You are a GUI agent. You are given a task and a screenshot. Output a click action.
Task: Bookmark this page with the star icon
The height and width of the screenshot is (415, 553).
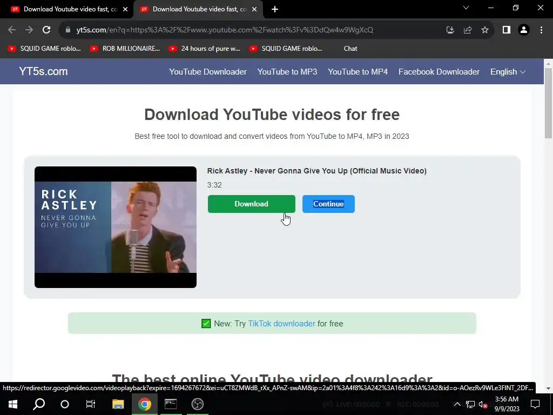(485, 30)
